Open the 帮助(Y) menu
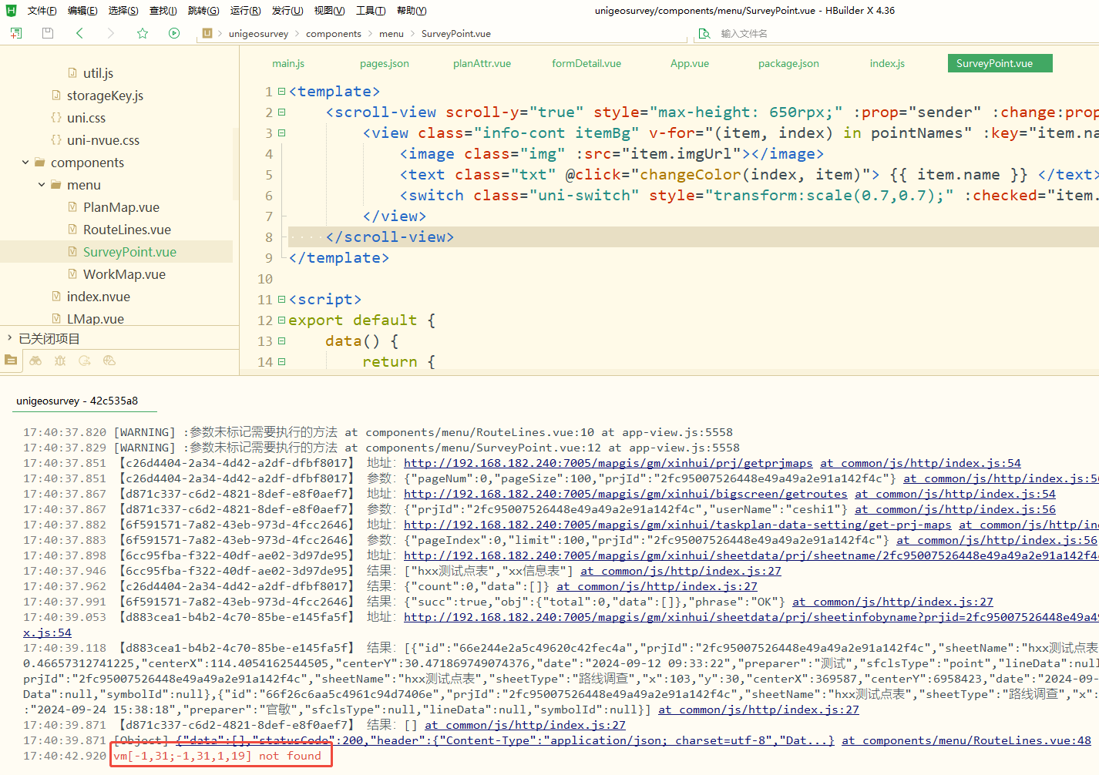Screen dimensions: 1099x775 (x=412, y=10)
